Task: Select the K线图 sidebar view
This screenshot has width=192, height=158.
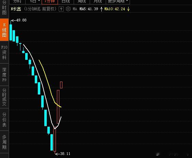Action: pyautogui.click(x=4, y=30)
